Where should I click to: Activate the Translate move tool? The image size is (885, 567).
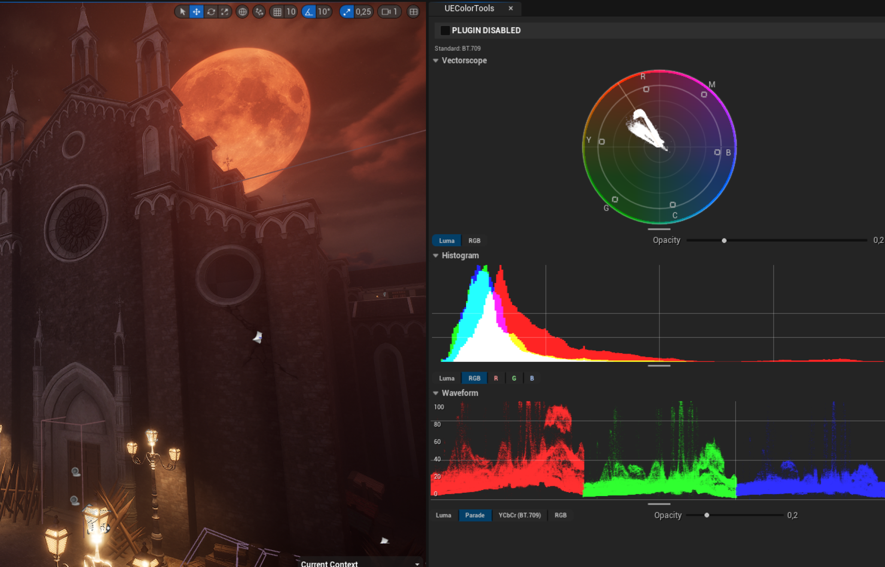(x=196, y=12)
